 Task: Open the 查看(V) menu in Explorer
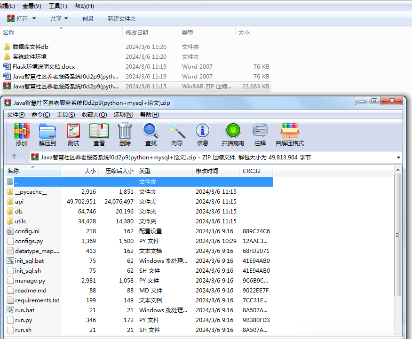[32, 6]
